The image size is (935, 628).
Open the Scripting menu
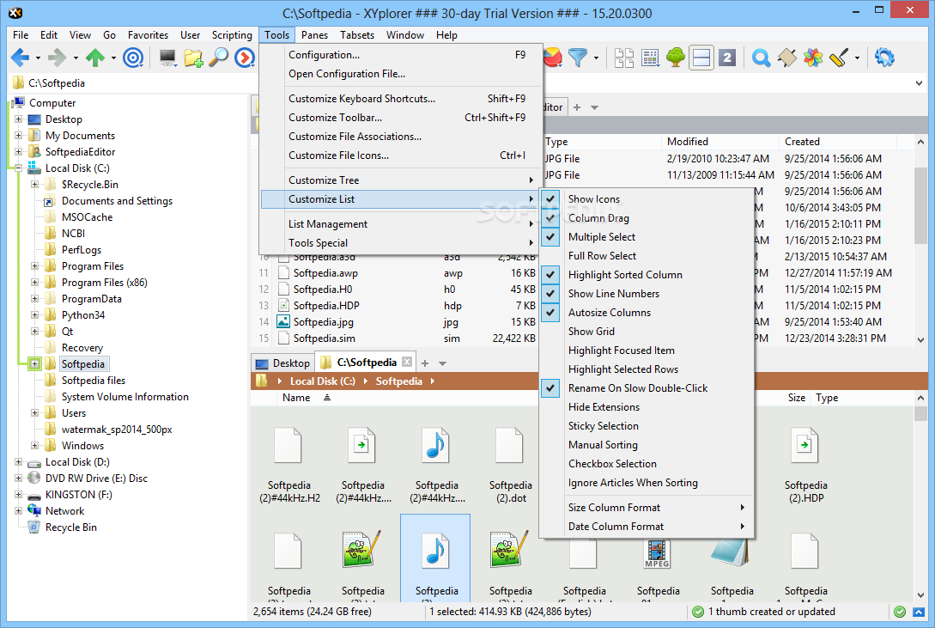[232, 35]
